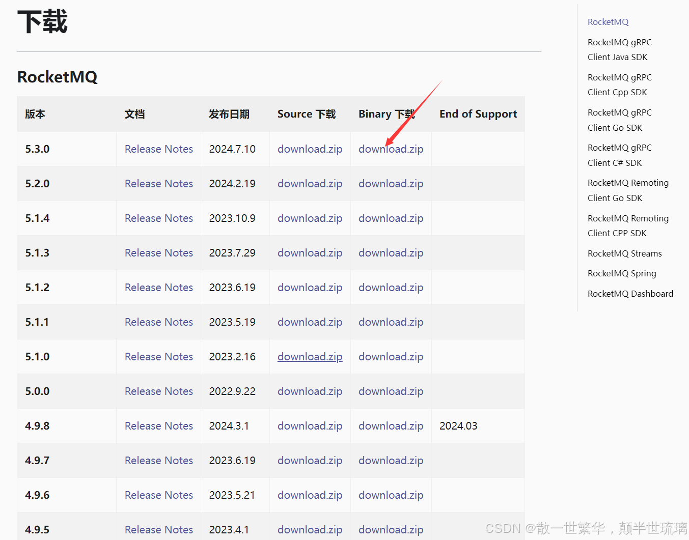Open Release Notes for version 5.0.0
This screenshot has width=689, height=540.
tap(159, 391)
